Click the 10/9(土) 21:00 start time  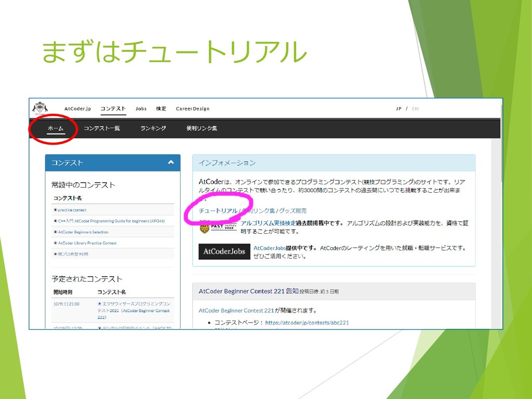(x=66, y=304)
